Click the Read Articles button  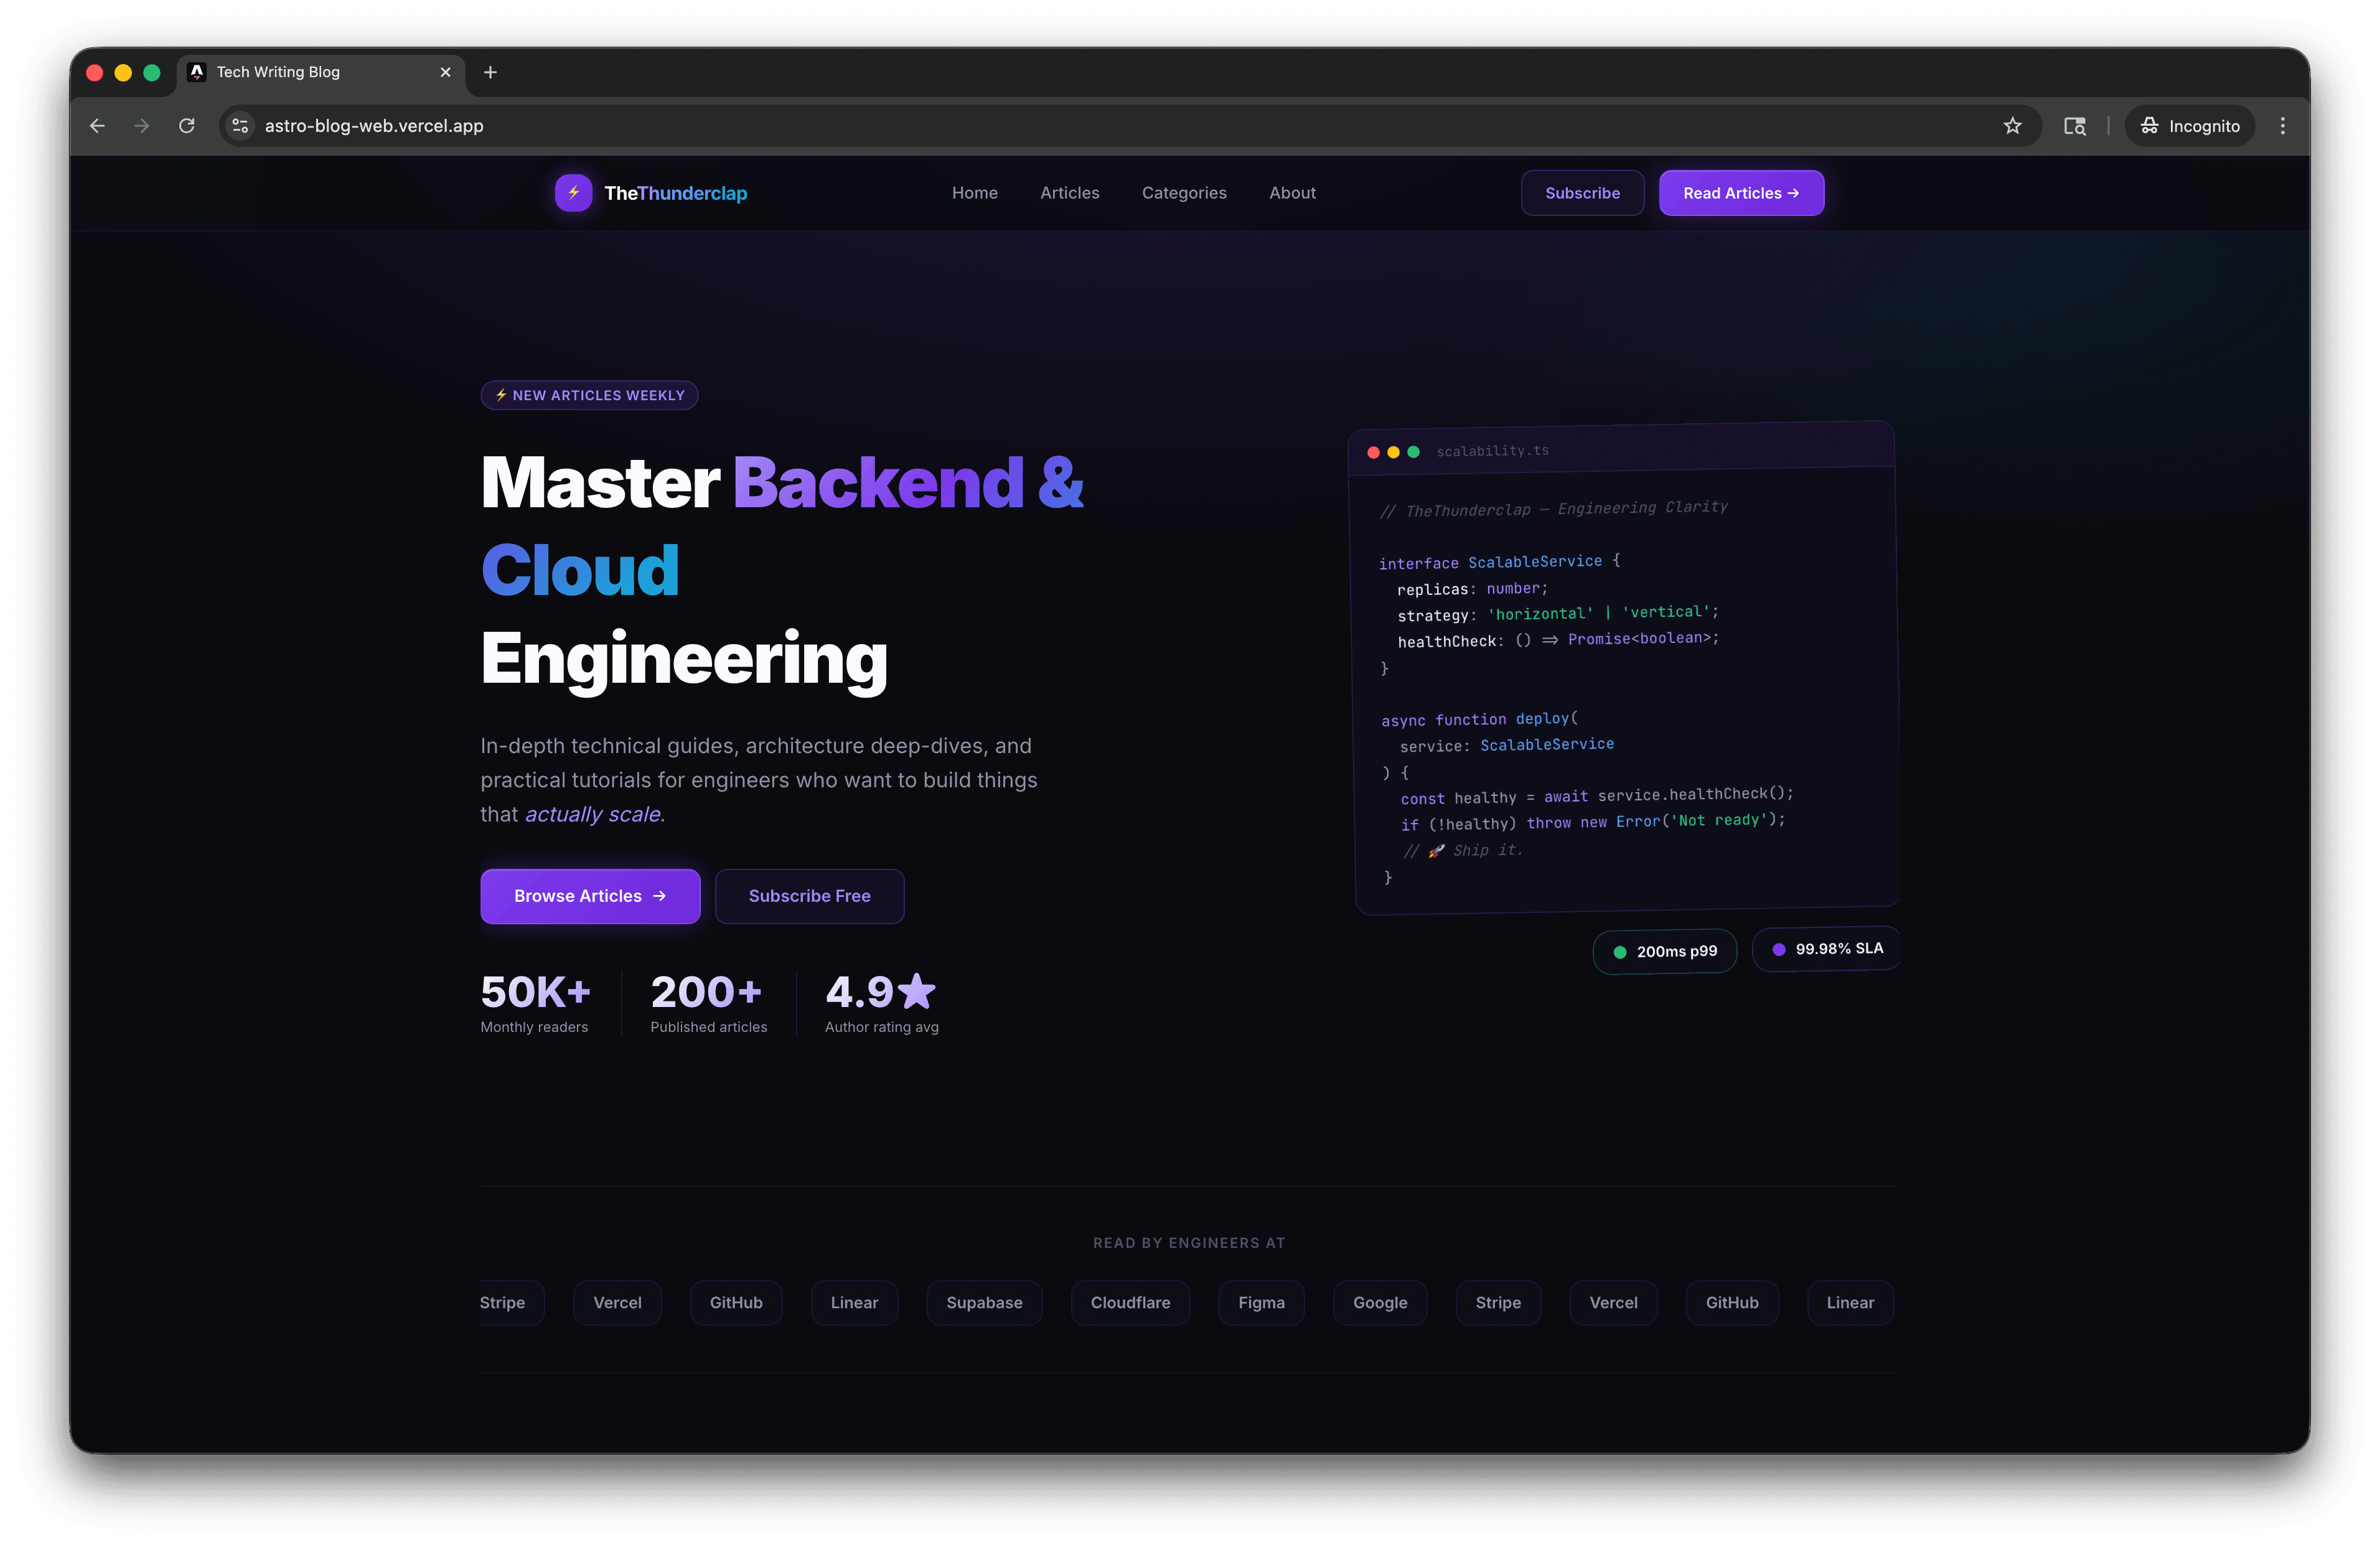click(1741, 192)
